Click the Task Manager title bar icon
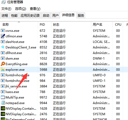Screen dimensions: 128x120 tap(3, 2)
